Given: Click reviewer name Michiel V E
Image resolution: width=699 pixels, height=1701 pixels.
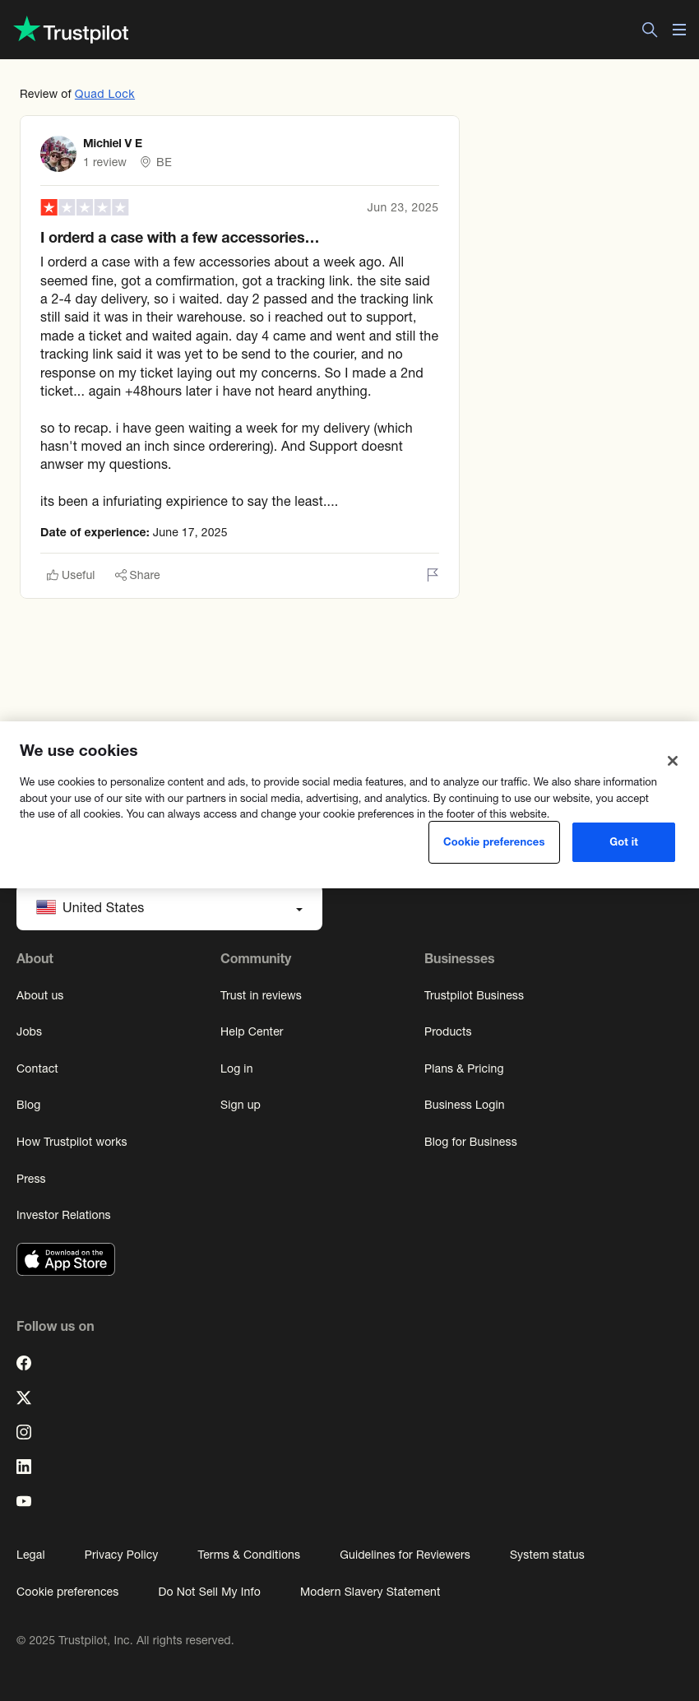Looking at the screenshot, I should 113,143.
